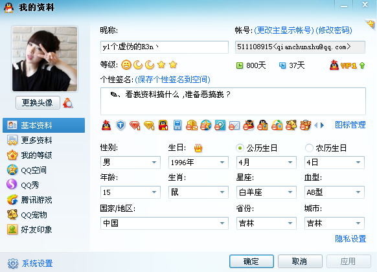
Task: Click the yellow diamond badge icon
Action: click(x=149, y=125)
